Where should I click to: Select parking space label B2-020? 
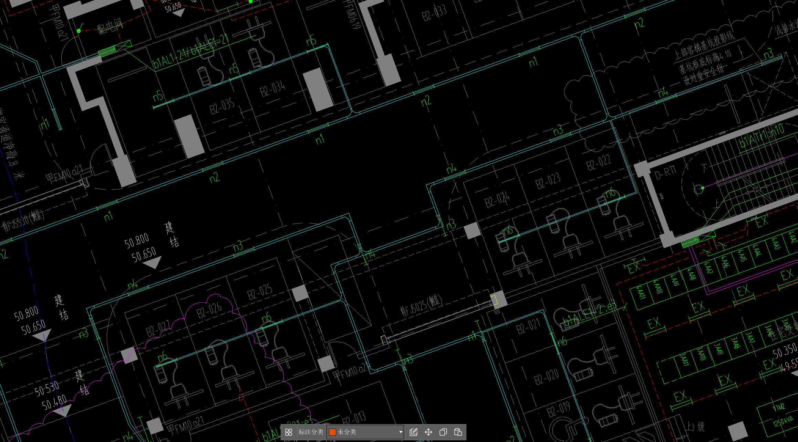547,377
